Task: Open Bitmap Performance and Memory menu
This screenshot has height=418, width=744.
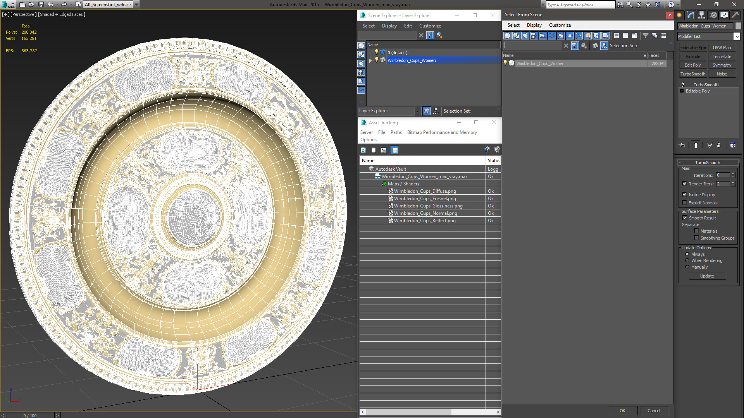Action: click(442, 132)
